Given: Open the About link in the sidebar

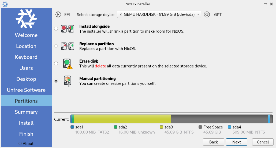Looking at the screenshot, I should (26, 144).
